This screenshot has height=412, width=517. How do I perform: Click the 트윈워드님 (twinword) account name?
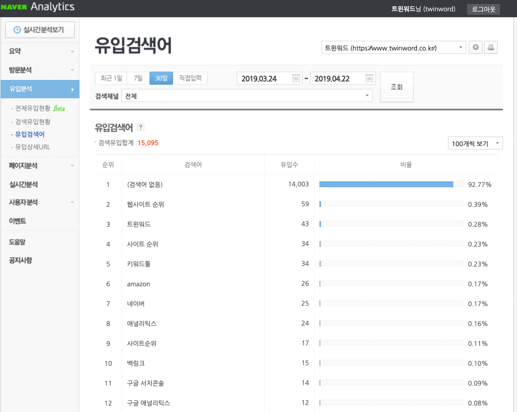tap(423, 9)
